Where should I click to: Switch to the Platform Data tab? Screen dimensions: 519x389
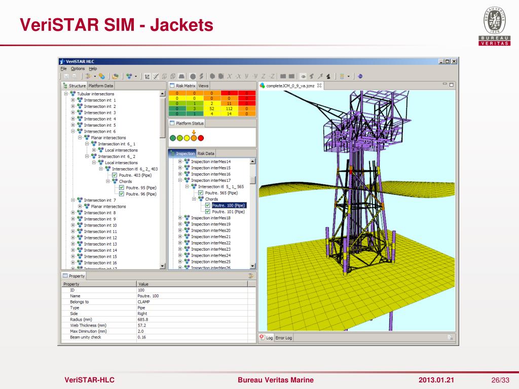tap(101, 86)
